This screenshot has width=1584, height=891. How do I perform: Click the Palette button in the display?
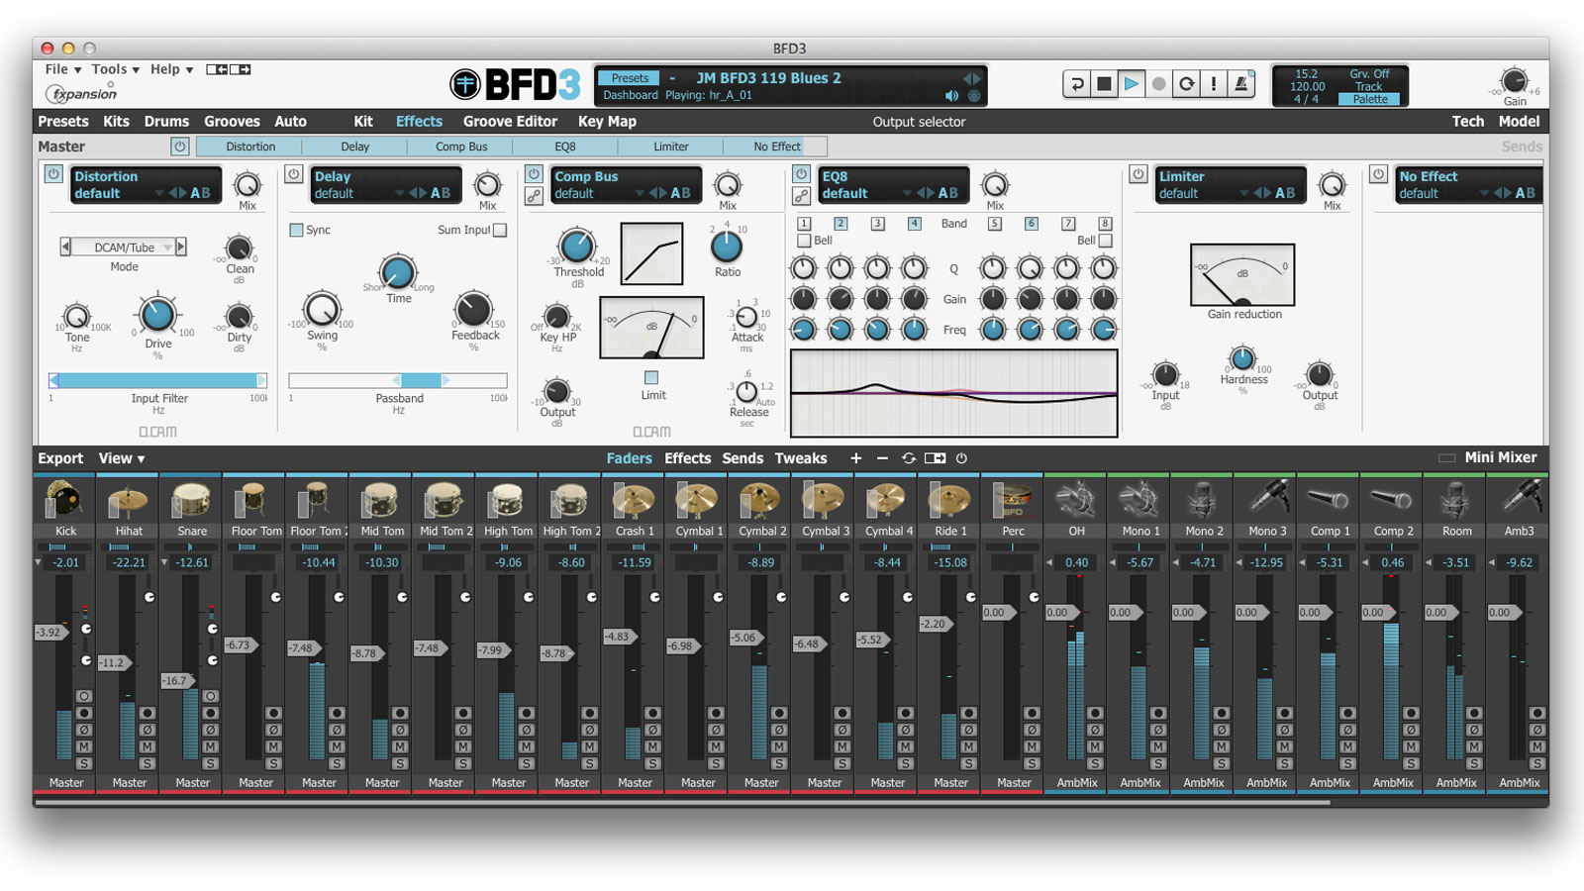[x=1370, y=100]
